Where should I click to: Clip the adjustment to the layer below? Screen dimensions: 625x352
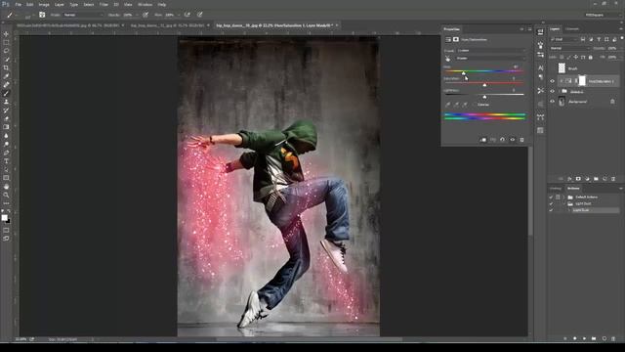(483, 140)
